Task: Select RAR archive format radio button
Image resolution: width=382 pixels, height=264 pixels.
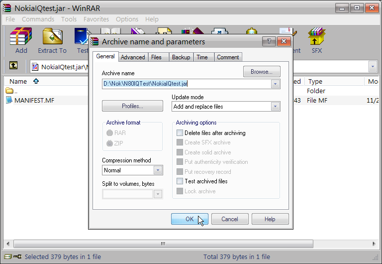Action: point(109,132)
